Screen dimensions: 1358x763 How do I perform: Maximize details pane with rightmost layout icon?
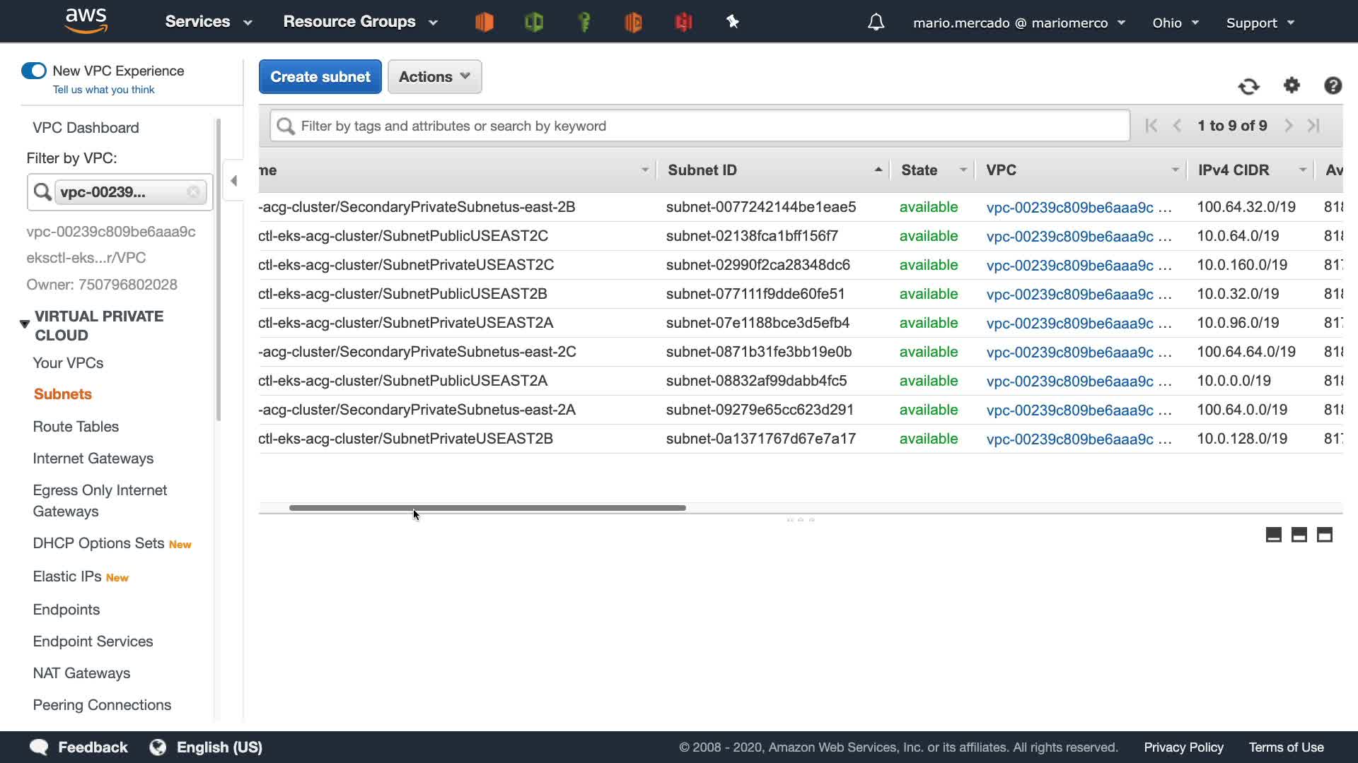(x=1324, y=535)
